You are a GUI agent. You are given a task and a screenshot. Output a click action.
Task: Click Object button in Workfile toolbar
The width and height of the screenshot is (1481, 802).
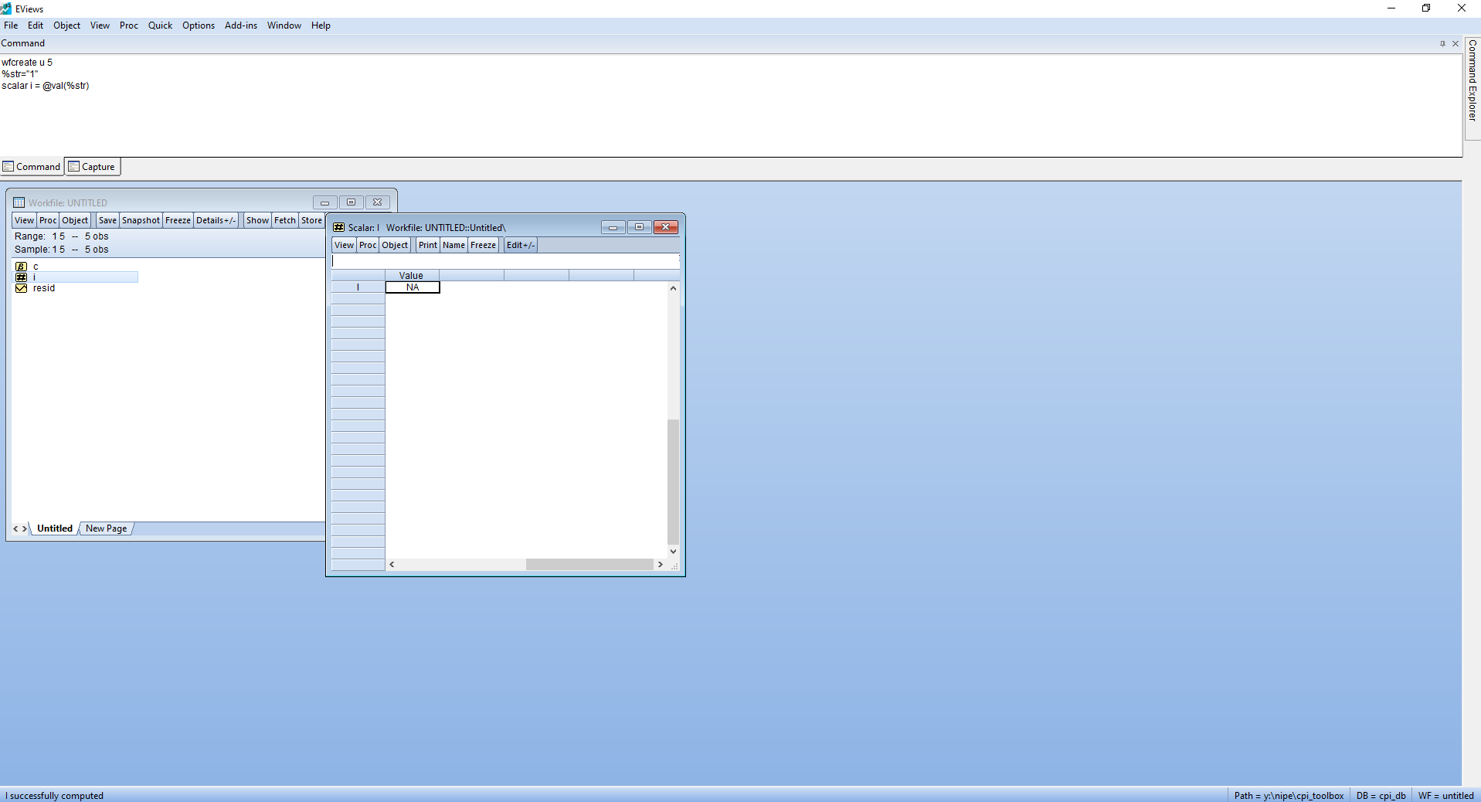click(x=76, y=220)
